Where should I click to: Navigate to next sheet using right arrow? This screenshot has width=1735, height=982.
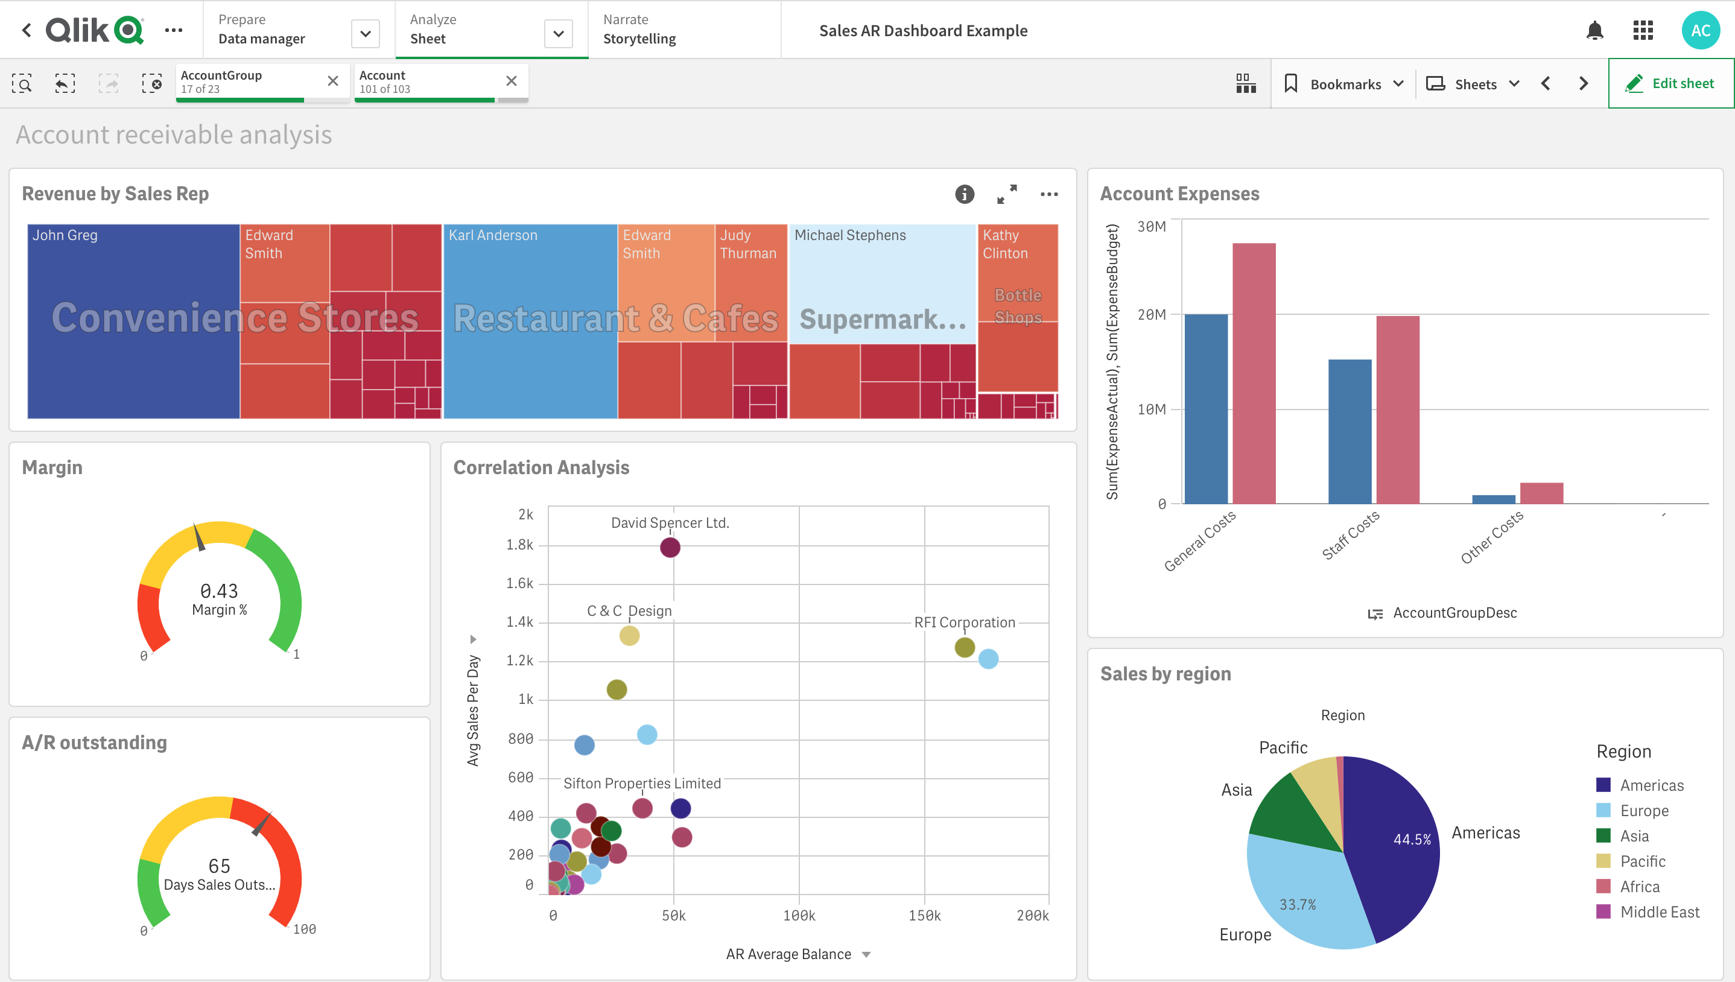[x=1584, y=82]
